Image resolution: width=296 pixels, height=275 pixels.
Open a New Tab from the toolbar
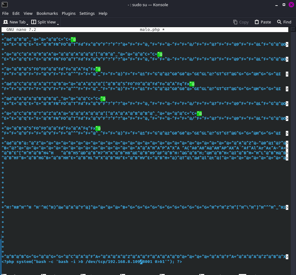[14, 22]
